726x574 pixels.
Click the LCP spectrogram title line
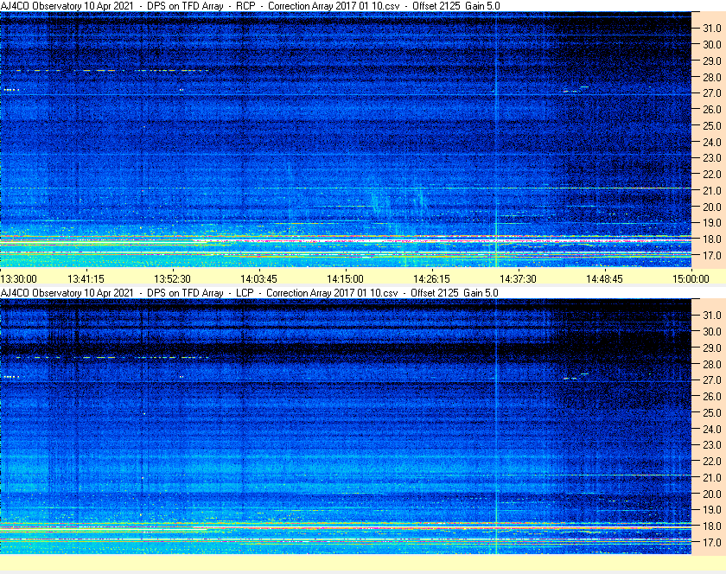pos(249,293)
